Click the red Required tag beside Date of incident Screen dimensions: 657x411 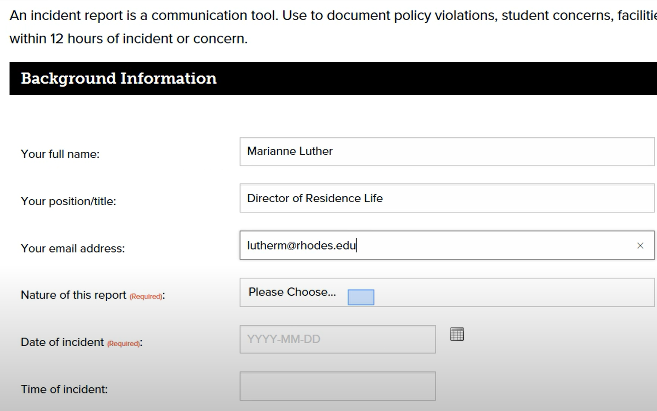pyautogui.click(x=123, y=344)
